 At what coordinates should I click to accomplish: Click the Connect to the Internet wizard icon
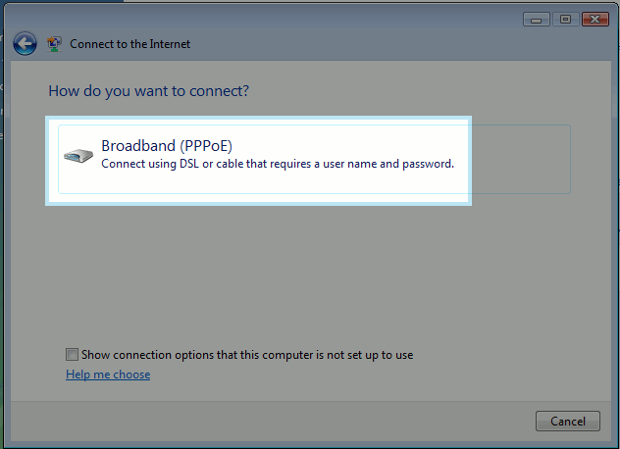(55, 44)
